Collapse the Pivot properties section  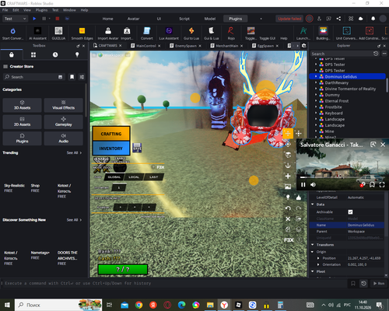(313, 271)
